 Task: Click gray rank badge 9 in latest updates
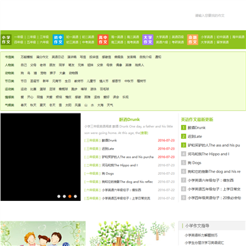coord(184,197)
